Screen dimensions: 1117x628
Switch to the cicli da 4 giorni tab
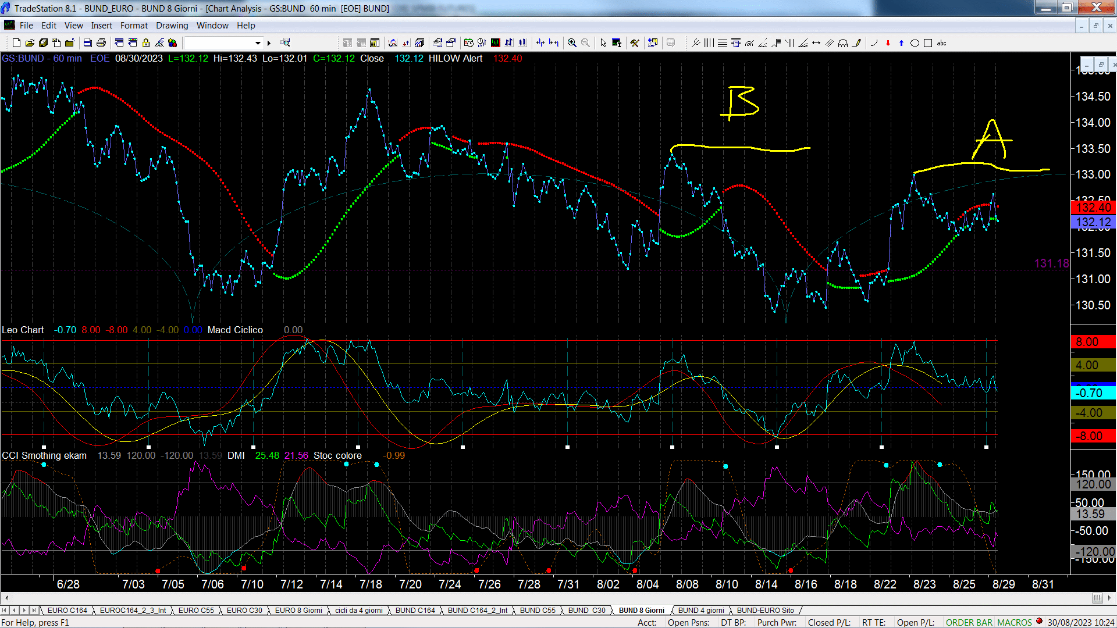pos(358,610)
